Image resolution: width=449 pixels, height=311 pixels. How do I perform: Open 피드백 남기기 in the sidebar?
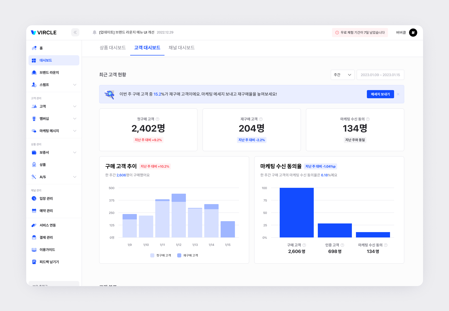click(x=54, y=262)
